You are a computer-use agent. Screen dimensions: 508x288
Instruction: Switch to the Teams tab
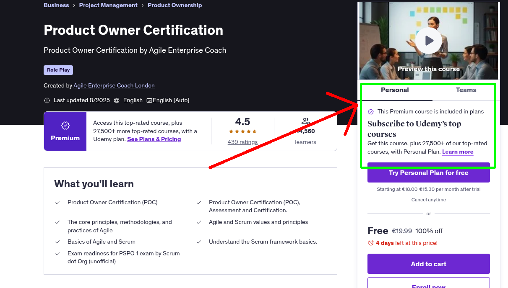(x=466, y=90)
